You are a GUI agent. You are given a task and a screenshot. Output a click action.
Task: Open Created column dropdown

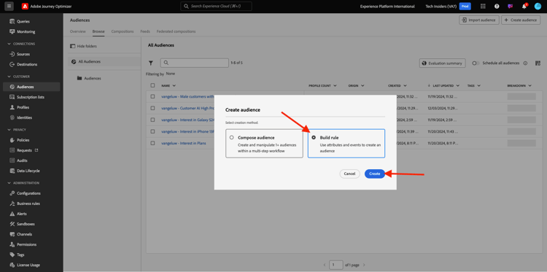pos(405,85)
